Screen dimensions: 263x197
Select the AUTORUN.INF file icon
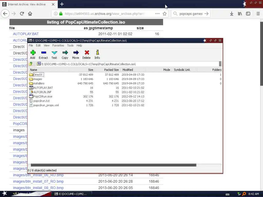coord(31,92)
